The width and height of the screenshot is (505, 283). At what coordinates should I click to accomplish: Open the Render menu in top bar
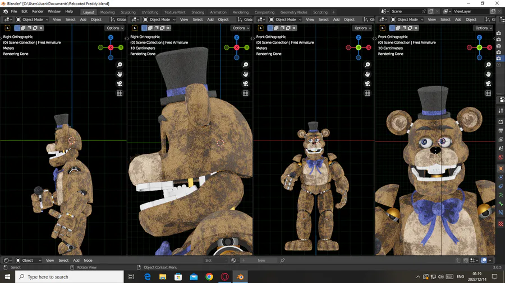tap(38, 12)
